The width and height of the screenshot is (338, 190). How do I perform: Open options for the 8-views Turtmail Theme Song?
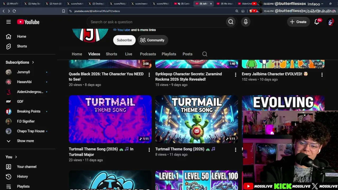point(236,150)
